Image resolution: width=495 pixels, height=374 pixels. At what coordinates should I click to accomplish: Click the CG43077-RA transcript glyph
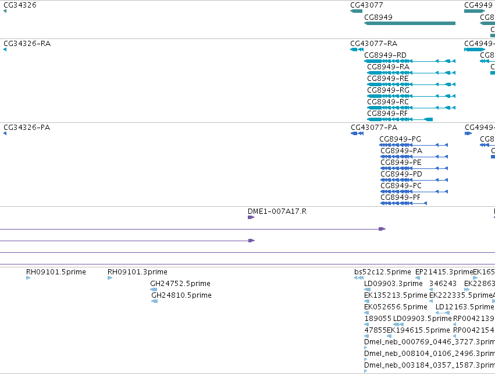(x=357, y=50)
